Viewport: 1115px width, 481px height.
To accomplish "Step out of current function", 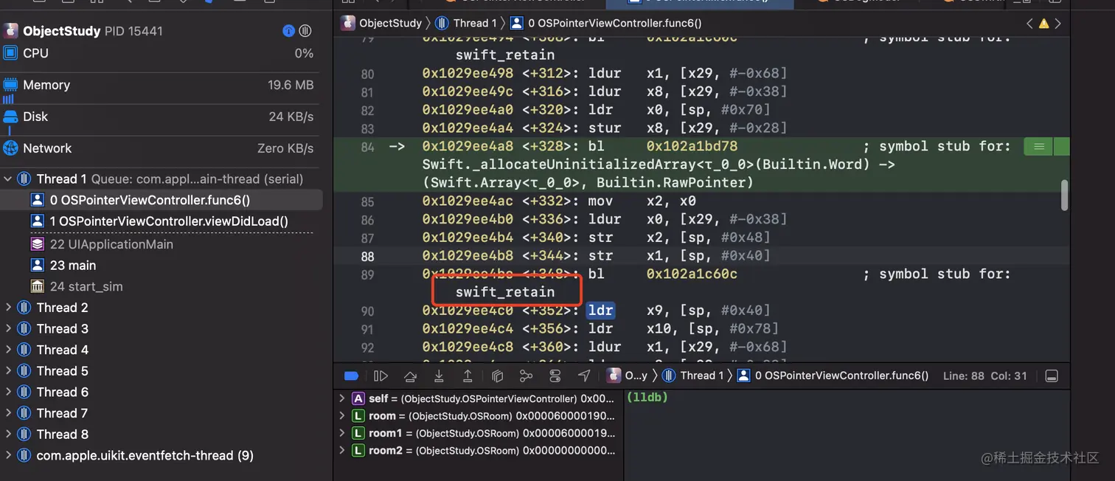I will (468, 376).
